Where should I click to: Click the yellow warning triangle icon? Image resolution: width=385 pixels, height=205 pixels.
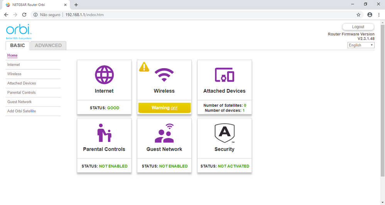click(x=144, y=67)
